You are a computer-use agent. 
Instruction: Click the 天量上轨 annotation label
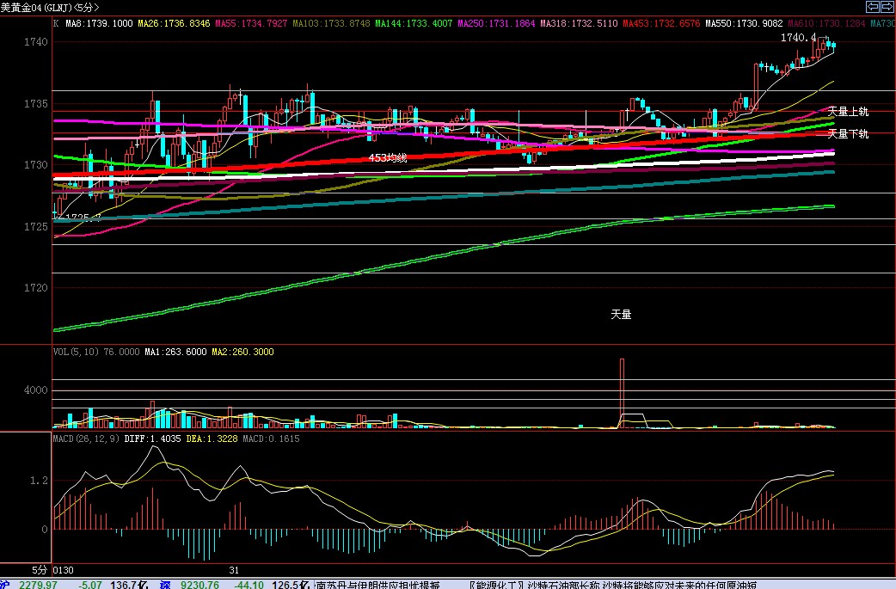pyautogui.click(x=848, y=112)
